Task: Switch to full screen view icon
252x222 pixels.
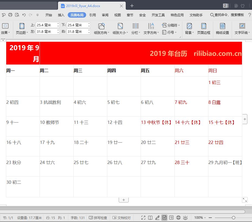Action: (143, 218)
